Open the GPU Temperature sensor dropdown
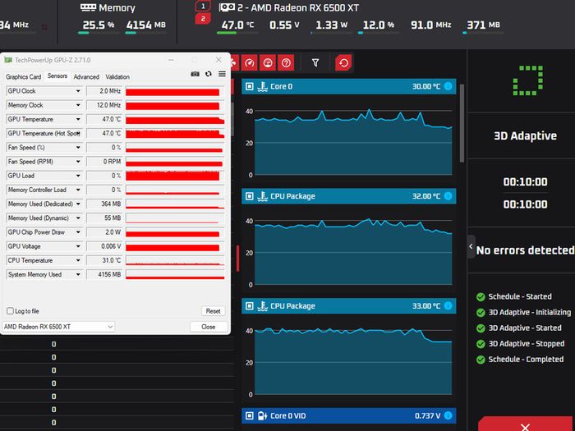 point(78,119)
